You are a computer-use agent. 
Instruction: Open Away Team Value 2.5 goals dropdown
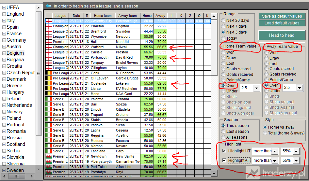click(x=299, y=88)
